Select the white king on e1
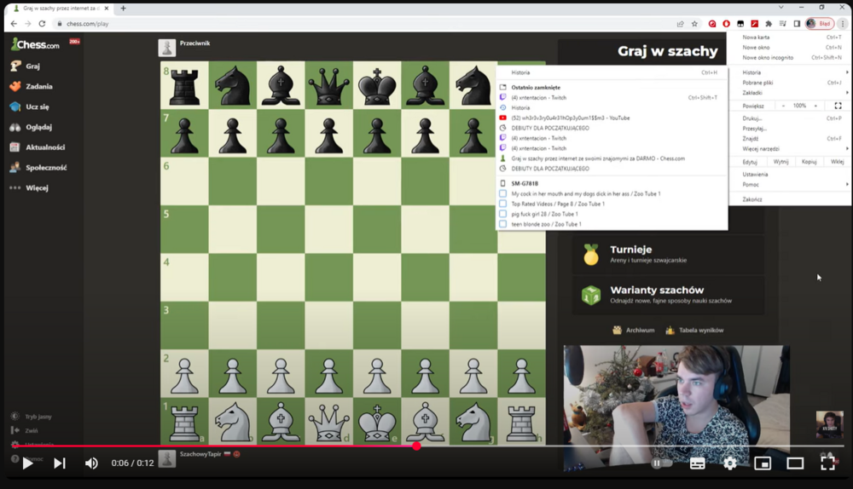853x489 pixels. (x=377, y=422)
